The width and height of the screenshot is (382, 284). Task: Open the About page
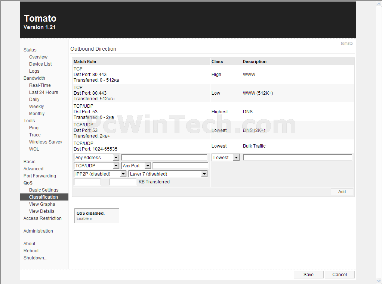pos(29,244)
